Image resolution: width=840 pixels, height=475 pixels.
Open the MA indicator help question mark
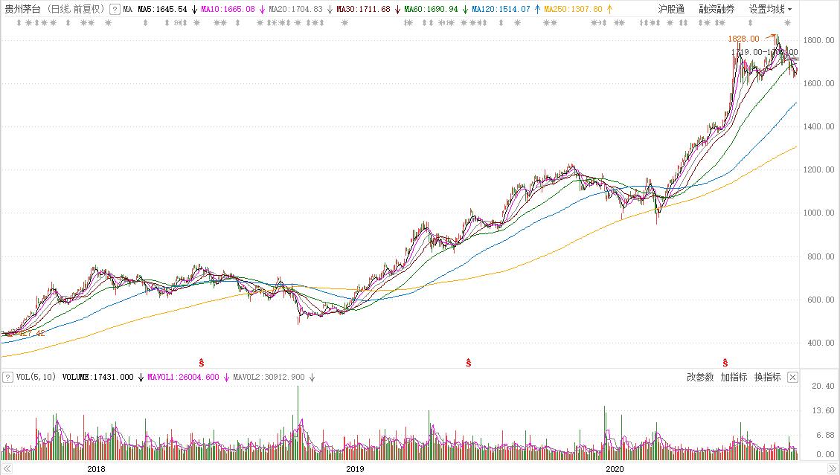tap(115, 9)
